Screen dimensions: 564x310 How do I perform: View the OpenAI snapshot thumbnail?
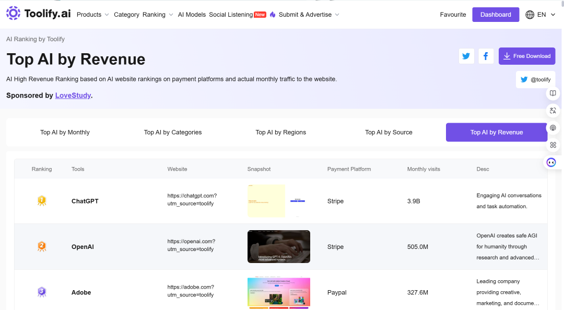[279, 247]
